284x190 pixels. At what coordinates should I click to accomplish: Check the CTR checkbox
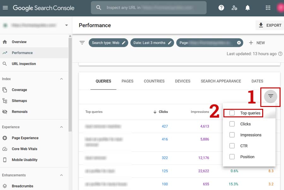pos(232,146)
